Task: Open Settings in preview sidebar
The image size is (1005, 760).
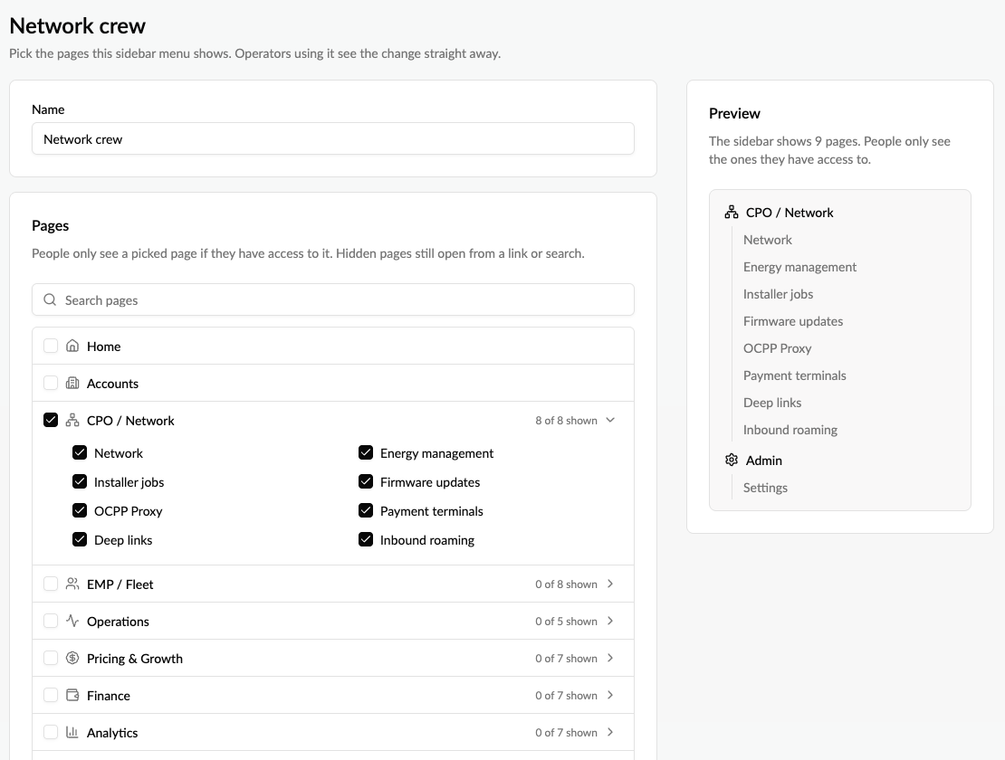Action: pyautogui.click(x=765, y=488)
